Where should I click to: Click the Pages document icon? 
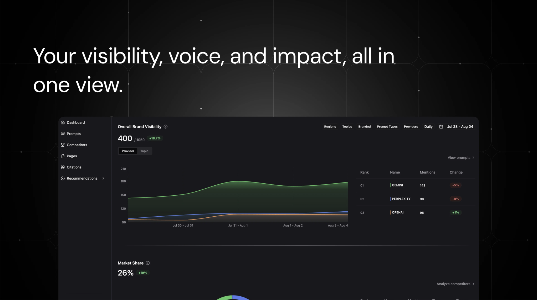(x=63, y=156)
